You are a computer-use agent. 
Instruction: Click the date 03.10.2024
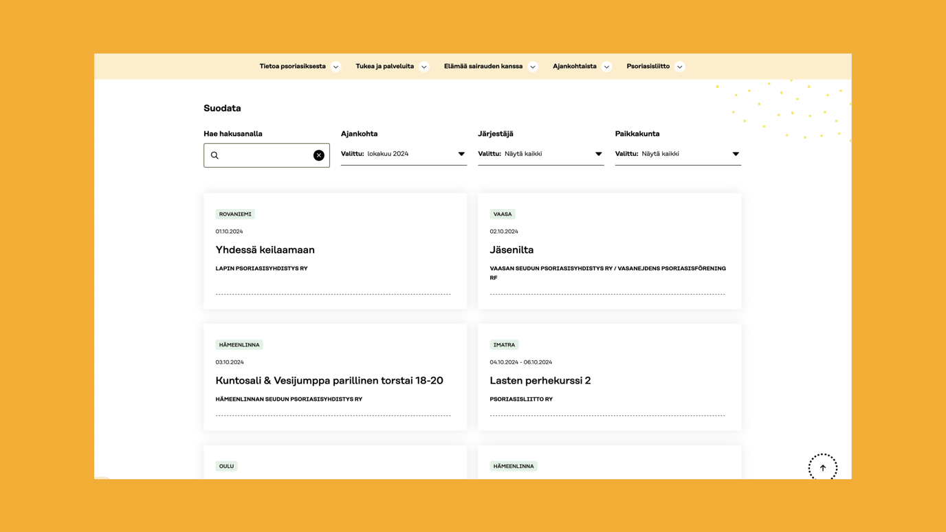click(230, 362)
